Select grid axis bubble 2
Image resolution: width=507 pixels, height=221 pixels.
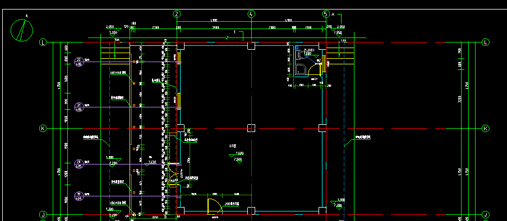[177, 14]
